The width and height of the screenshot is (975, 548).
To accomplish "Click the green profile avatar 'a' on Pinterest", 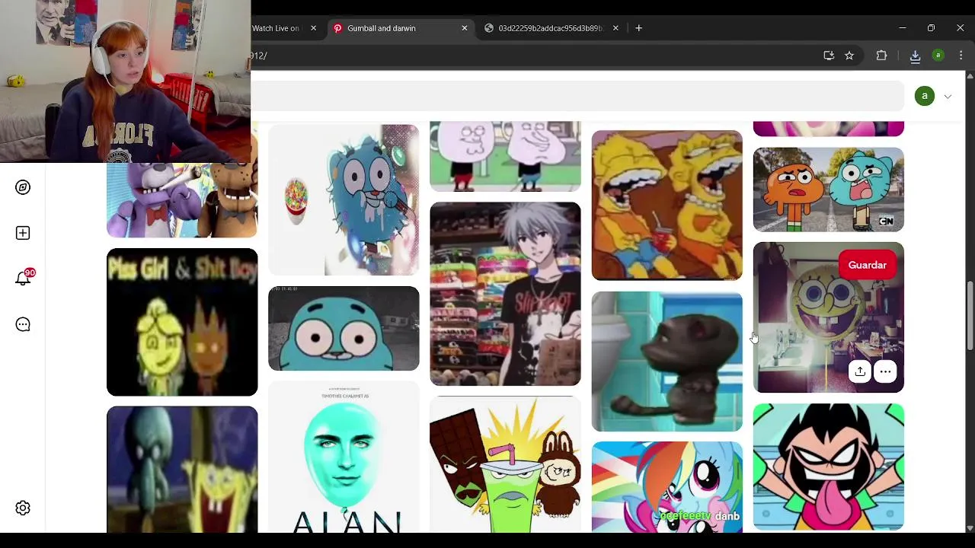I will pos(925,96).
